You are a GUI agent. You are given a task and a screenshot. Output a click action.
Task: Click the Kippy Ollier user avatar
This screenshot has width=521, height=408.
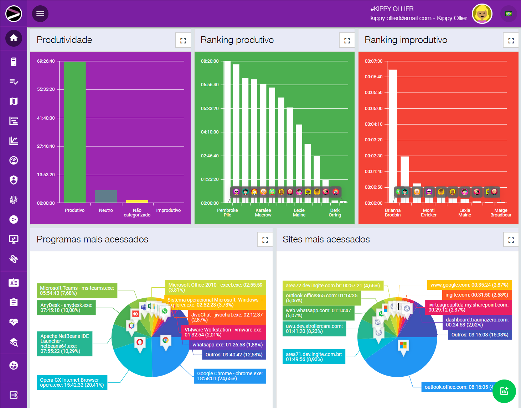482,14
